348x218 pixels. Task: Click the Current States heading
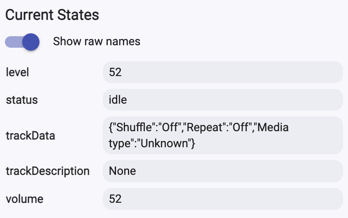click(52, 15)
